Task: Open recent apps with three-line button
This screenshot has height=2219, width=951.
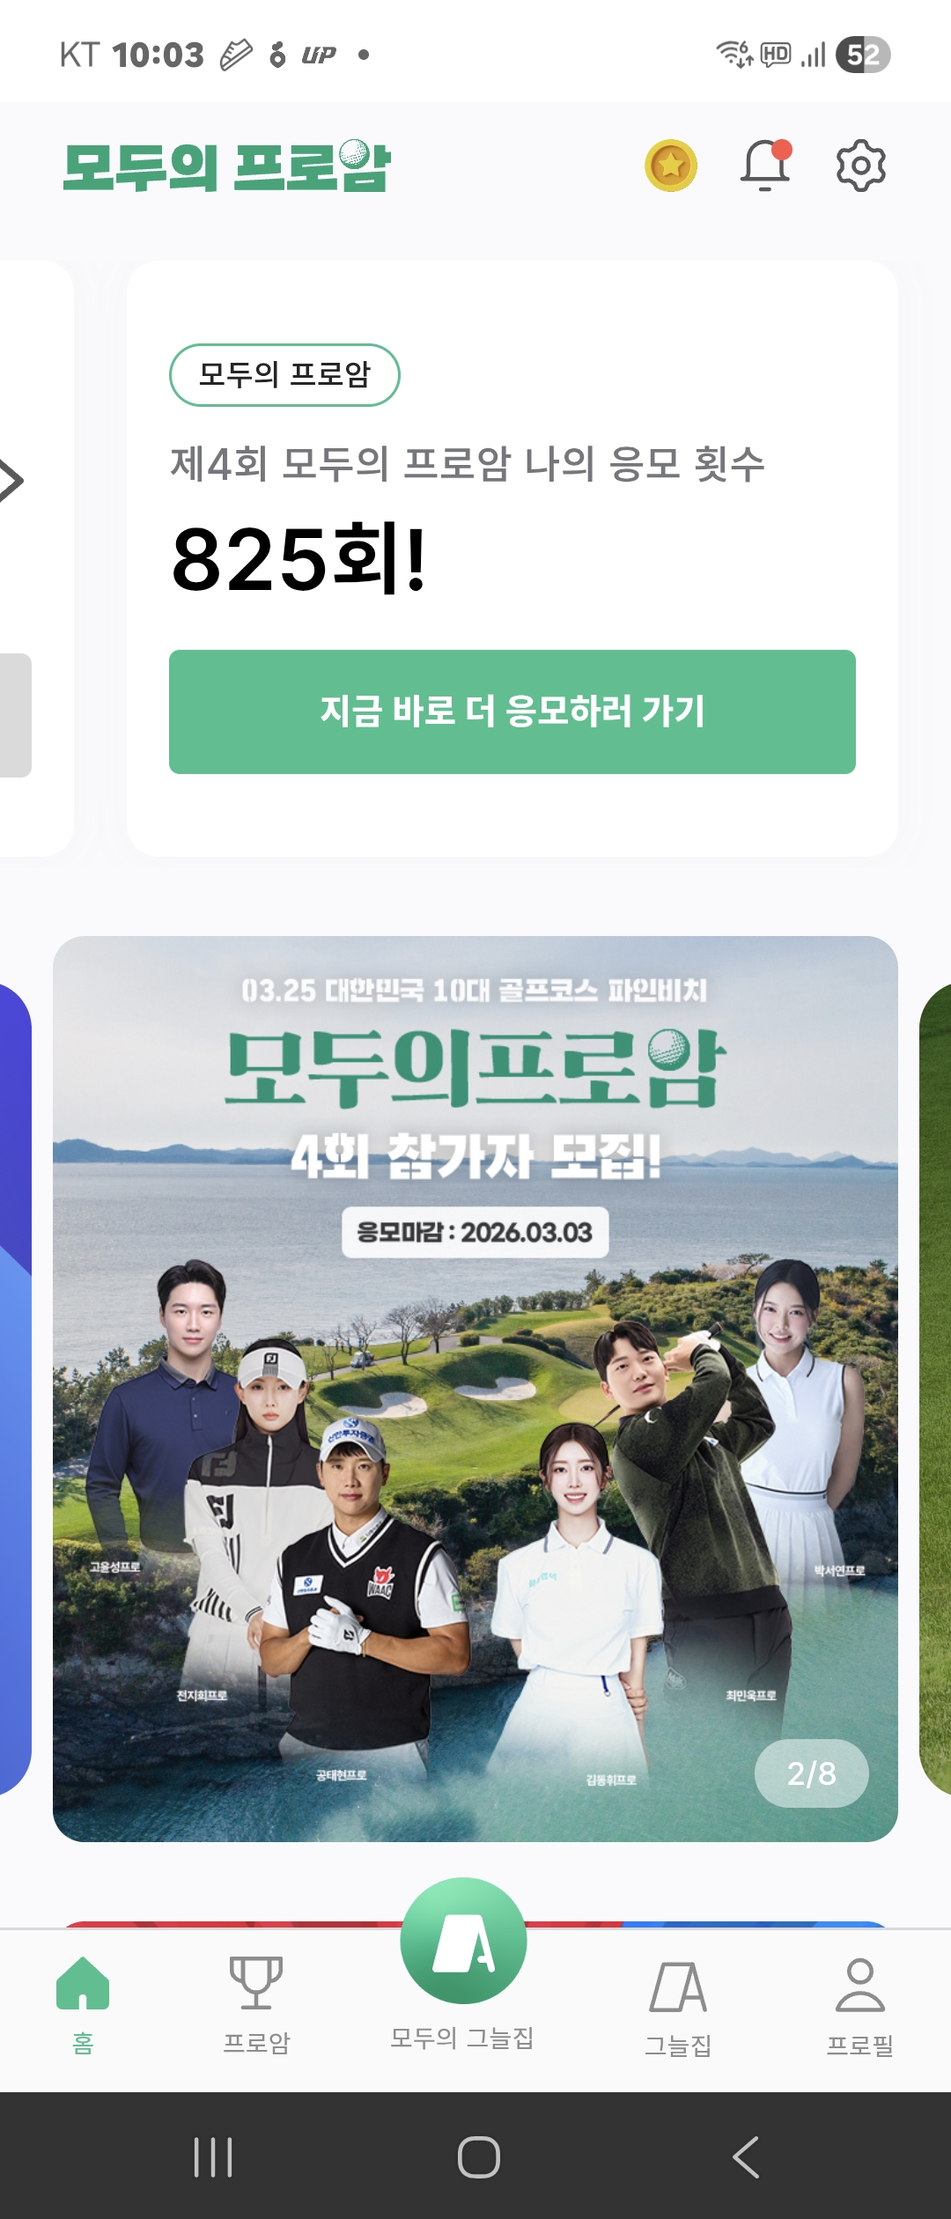Action: [213, 2156]
